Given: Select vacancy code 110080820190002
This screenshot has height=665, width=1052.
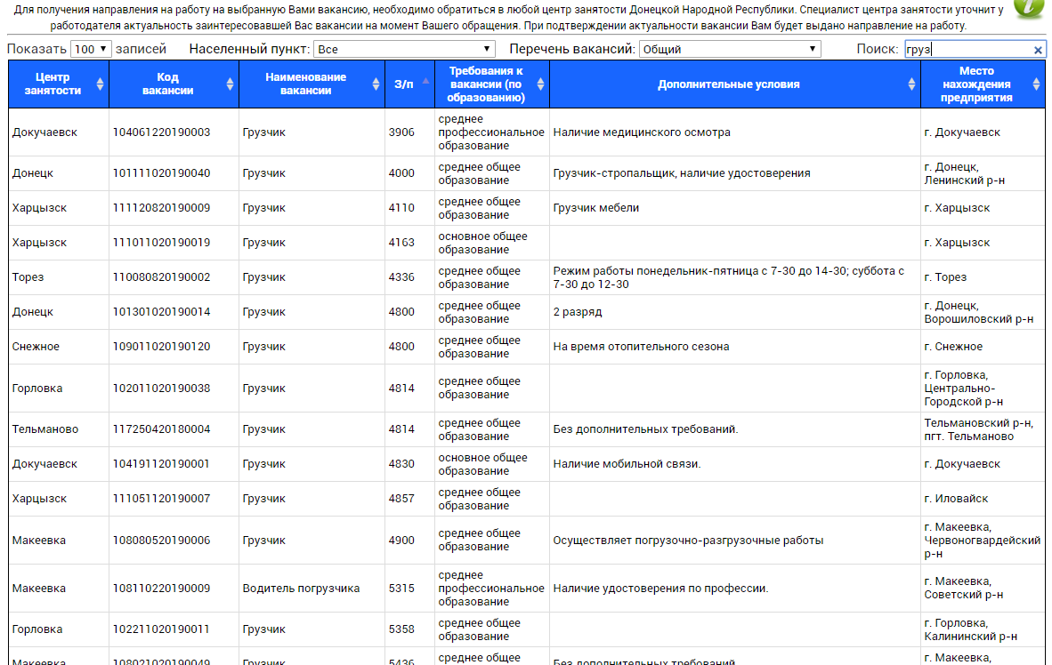Looking at the screenshot, I should 161,276.
